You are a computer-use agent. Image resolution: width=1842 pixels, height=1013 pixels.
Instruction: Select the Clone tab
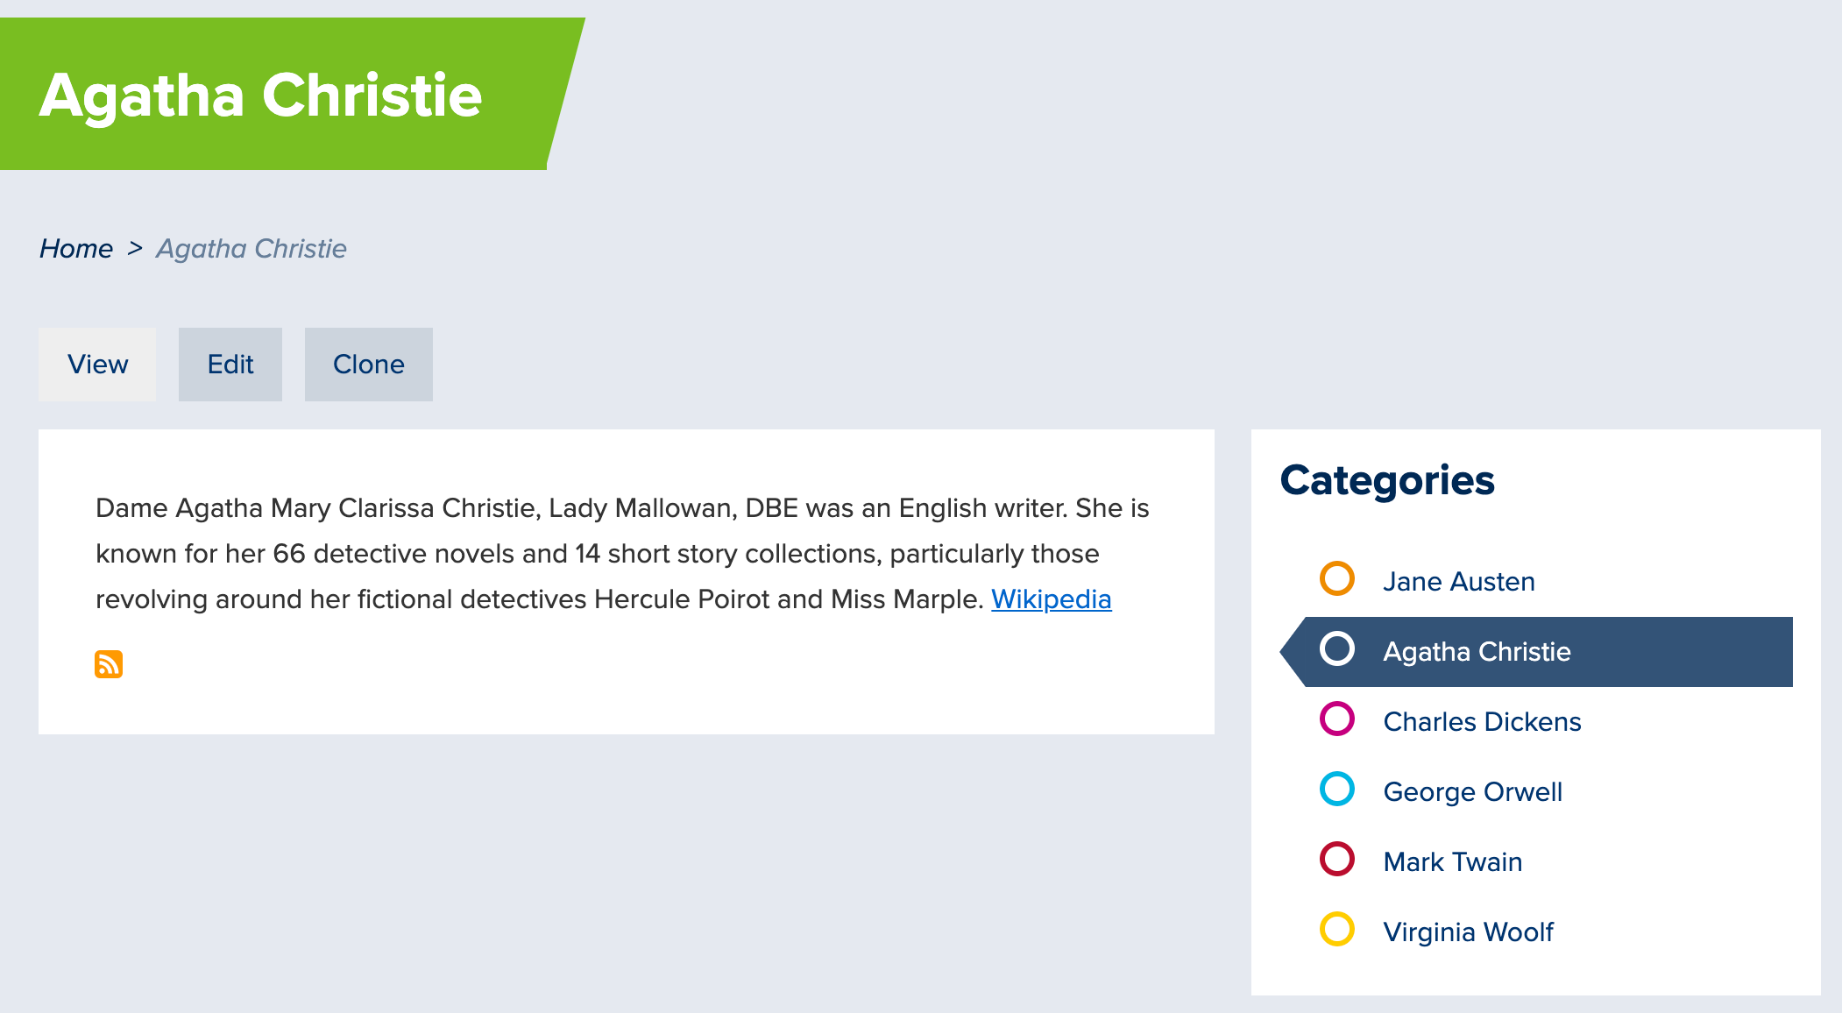(369, 365)
